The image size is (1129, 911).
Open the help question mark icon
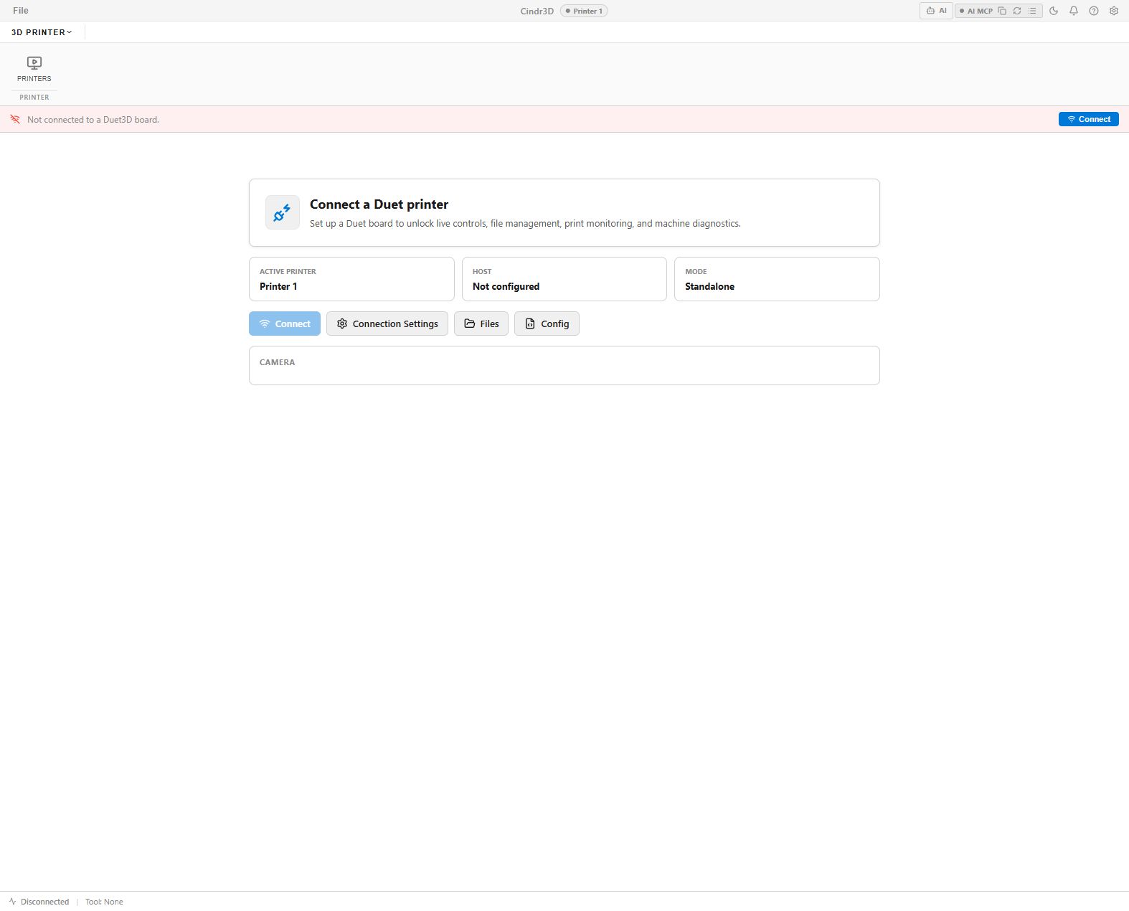1094,11
